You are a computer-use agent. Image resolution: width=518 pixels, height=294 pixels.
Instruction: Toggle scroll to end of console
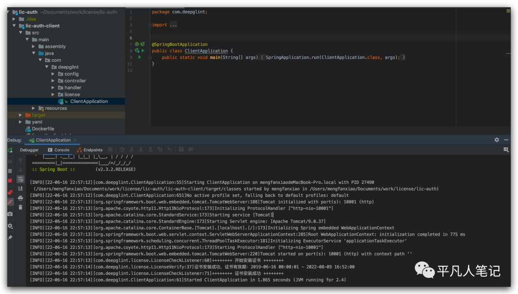point(21,188)
